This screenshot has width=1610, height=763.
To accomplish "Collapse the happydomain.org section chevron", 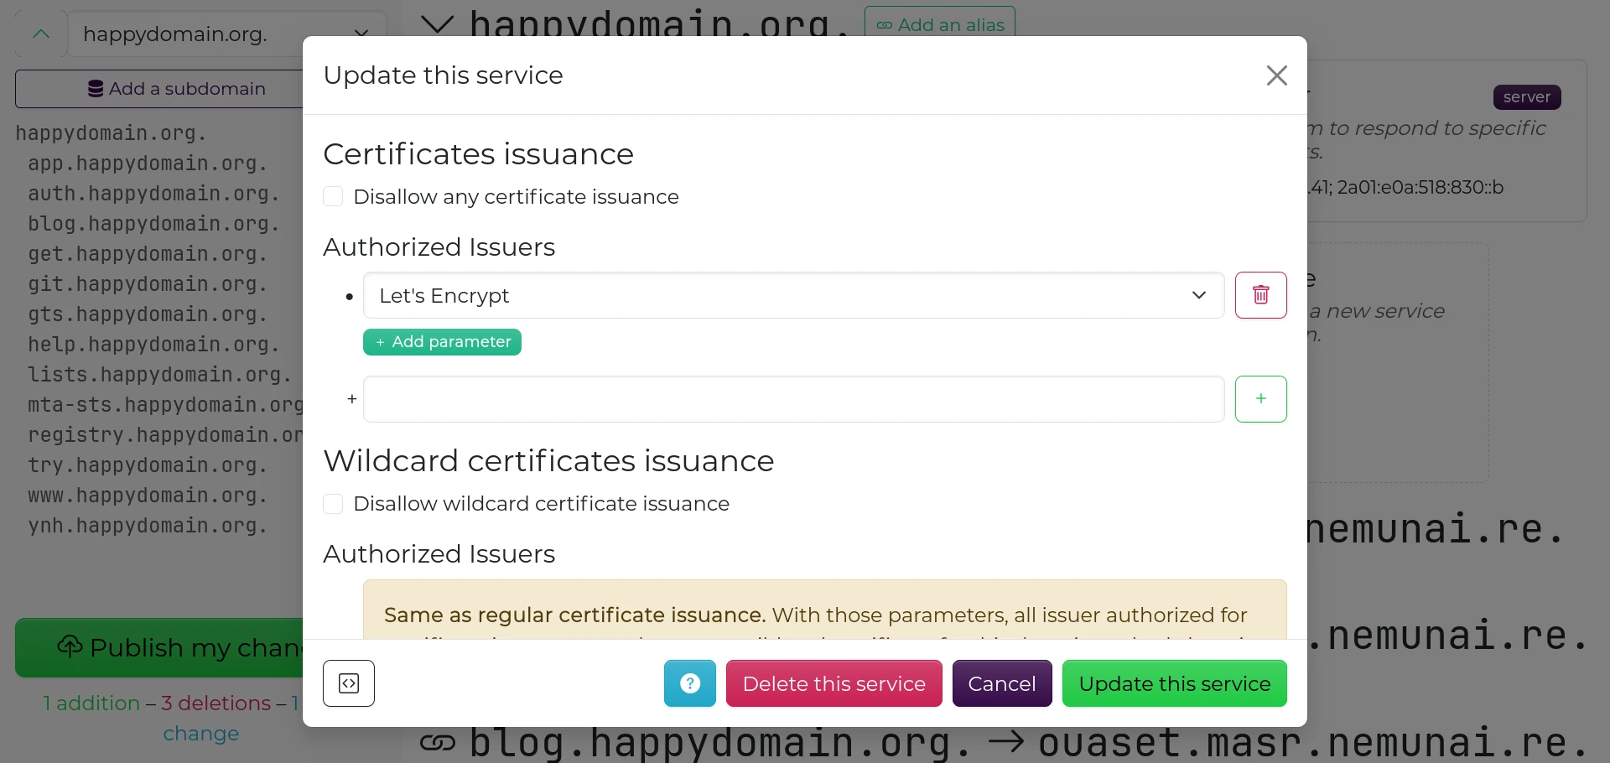I will click(437, 24).
